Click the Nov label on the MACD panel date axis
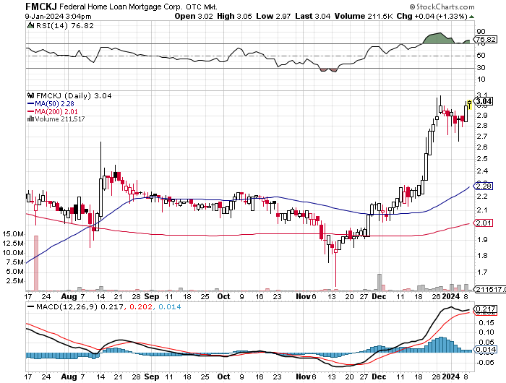This screenshot has height=383, width=506. pos(303,376)
